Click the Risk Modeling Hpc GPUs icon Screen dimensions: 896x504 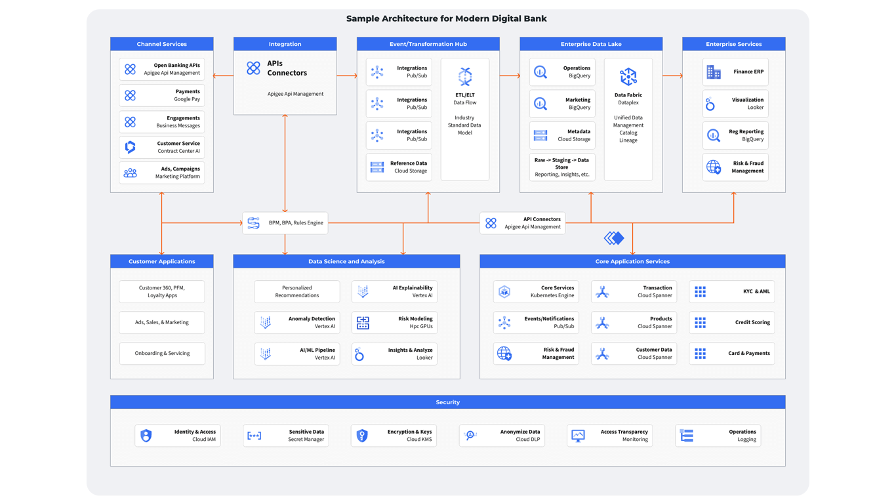click(363, 323)
